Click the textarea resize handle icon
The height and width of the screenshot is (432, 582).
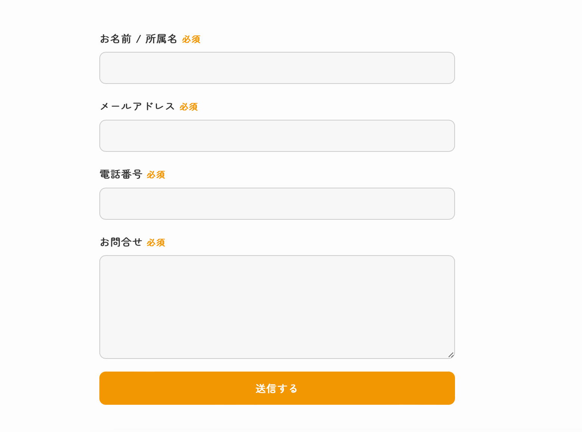click(x=451, y=355)
